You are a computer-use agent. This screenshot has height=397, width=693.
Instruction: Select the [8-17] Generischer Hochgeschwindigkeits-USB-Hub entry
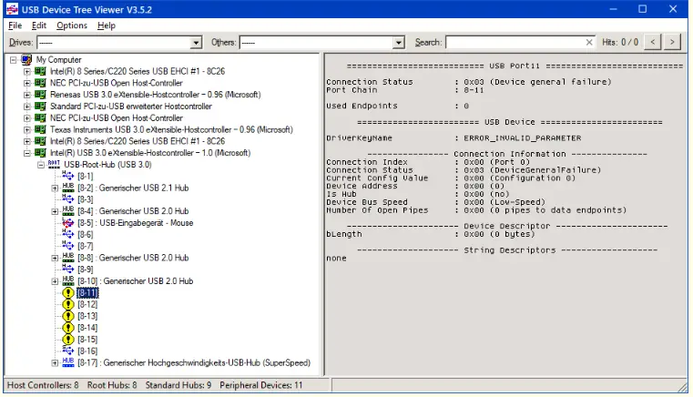[x=194, y=362]
